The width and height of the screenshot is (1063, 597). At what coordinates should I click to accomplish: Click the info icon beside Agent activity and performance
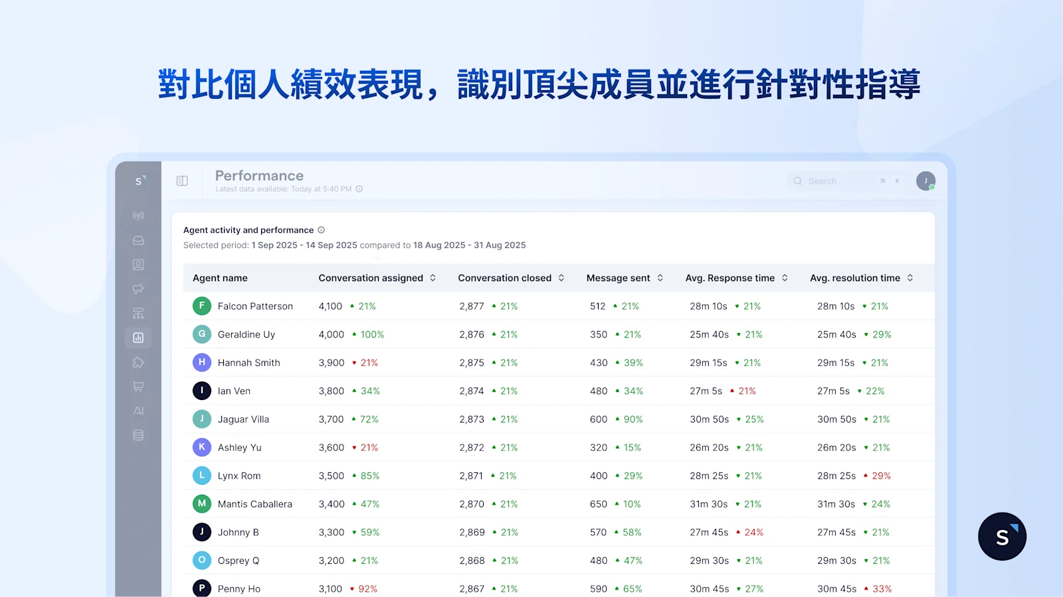(x=321, y=230)
